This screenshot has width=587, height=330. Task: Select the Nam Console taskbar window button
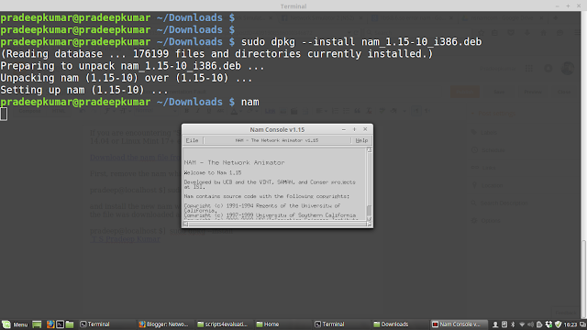pyautogui.click(x=459, y=324)
